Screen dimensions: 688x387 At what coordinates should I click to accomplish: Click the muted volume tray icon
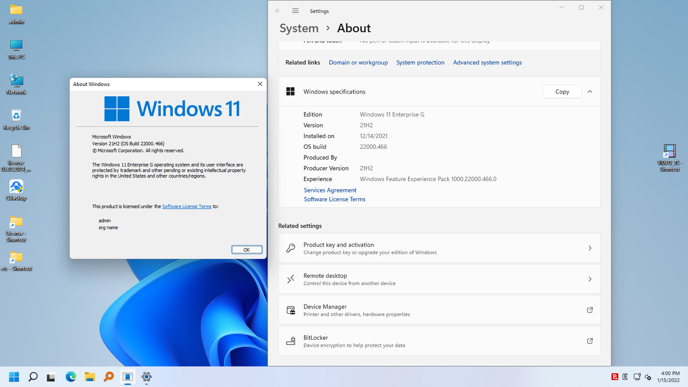648,377
